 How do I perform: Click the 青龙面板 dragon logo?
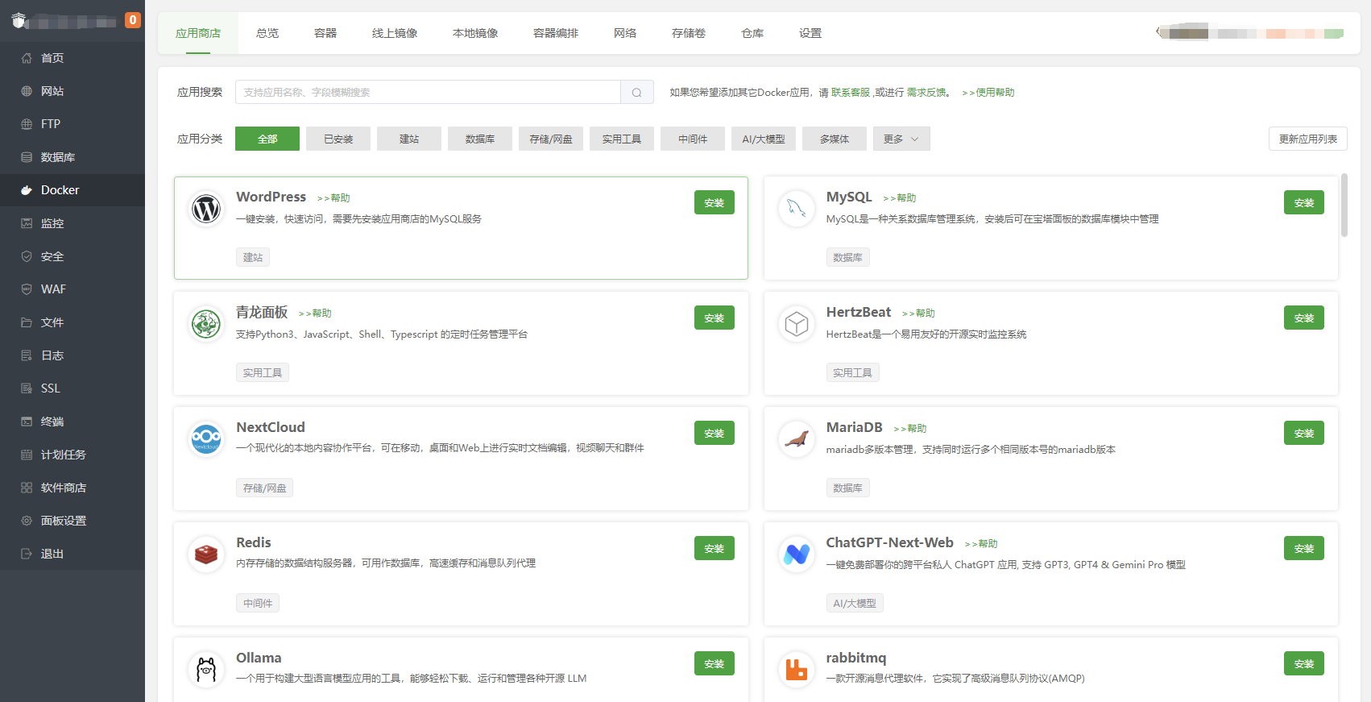click(x=206, y=325)
